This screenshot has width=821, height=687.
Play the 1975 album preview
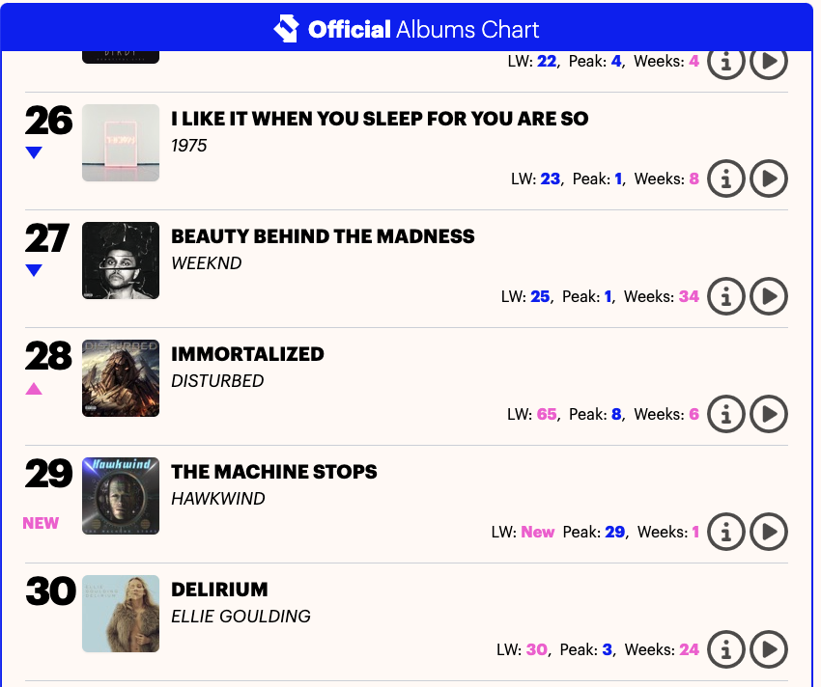pyautogui.click(x=769, y=179)
